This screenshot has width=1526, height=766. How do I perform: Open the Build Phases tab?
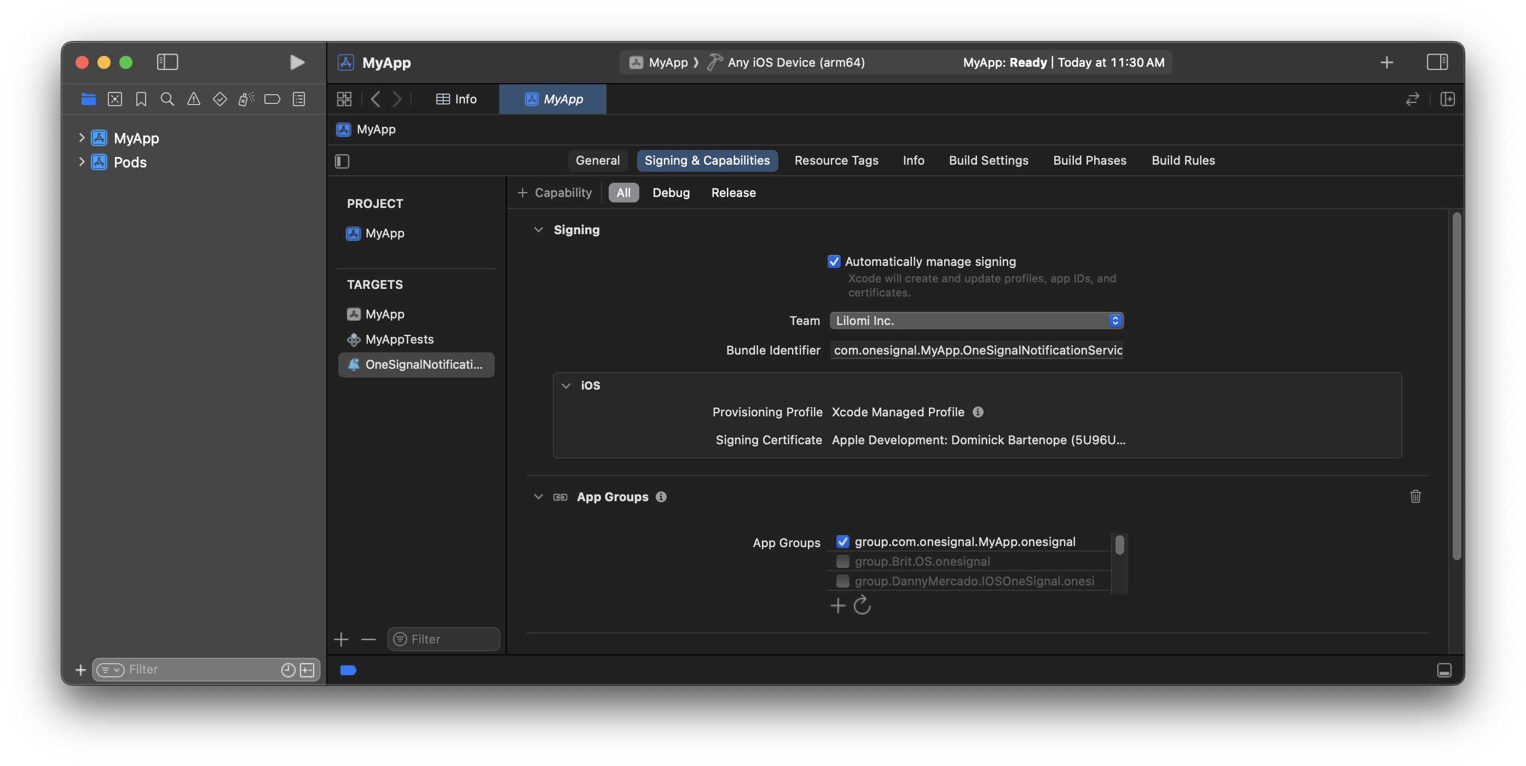pos(1089,160)
